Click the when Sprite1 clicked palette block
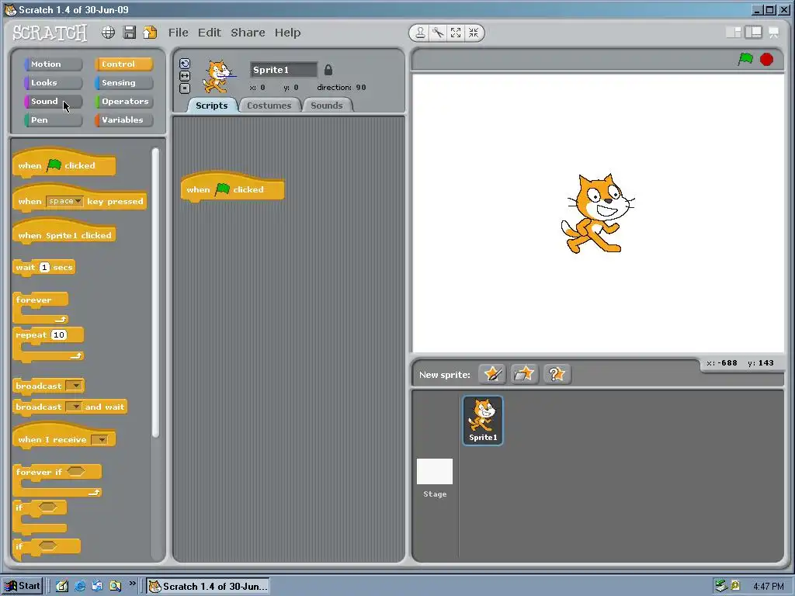This screenshot has height=596, width=795. click(x=64, y=233)
